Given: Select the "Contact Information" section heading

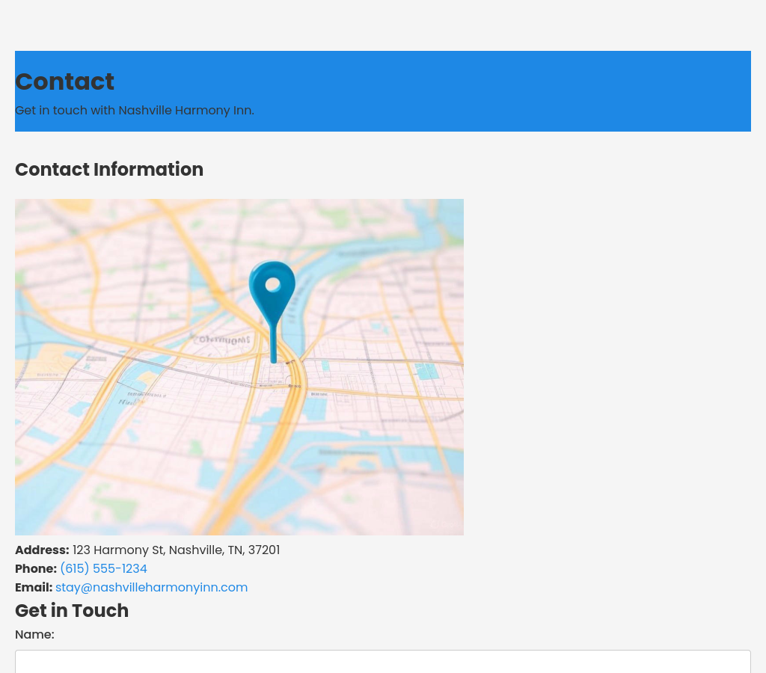Looking at the screenshot, I should click(109, 170).
